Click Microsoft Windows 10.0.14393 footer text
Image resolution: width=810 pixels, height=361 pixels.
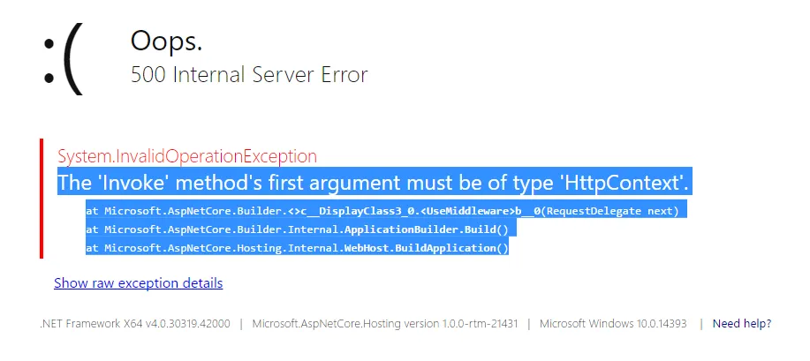pyautogui.click(x=613, y=324)
